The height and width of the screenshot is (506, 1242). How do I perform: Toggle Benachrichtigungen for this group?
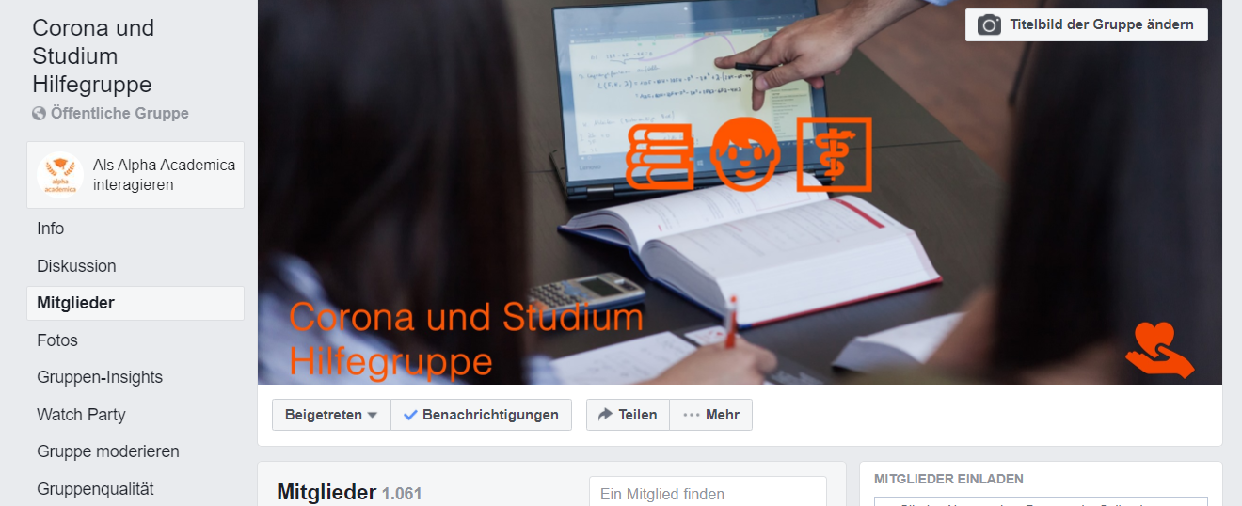[x=481, y=415]
